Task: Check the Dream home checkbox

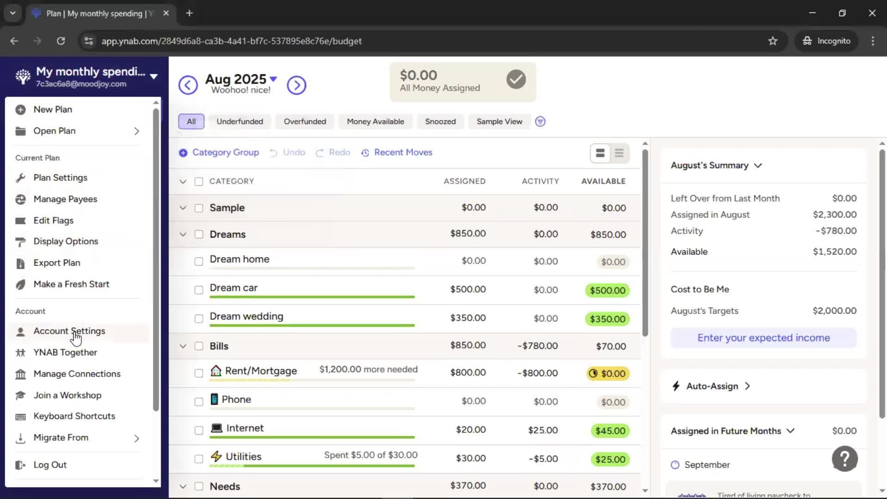Action: coord(199,262)
